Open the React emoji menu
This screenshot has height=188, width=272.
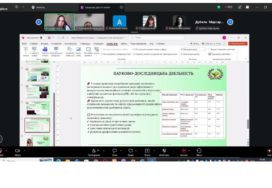click(x=131, y=152)
